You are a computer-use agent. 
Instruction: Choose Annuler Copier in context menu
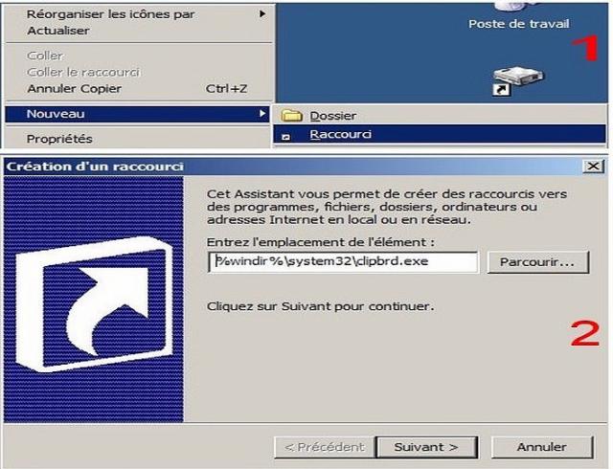tap(138, 89)
